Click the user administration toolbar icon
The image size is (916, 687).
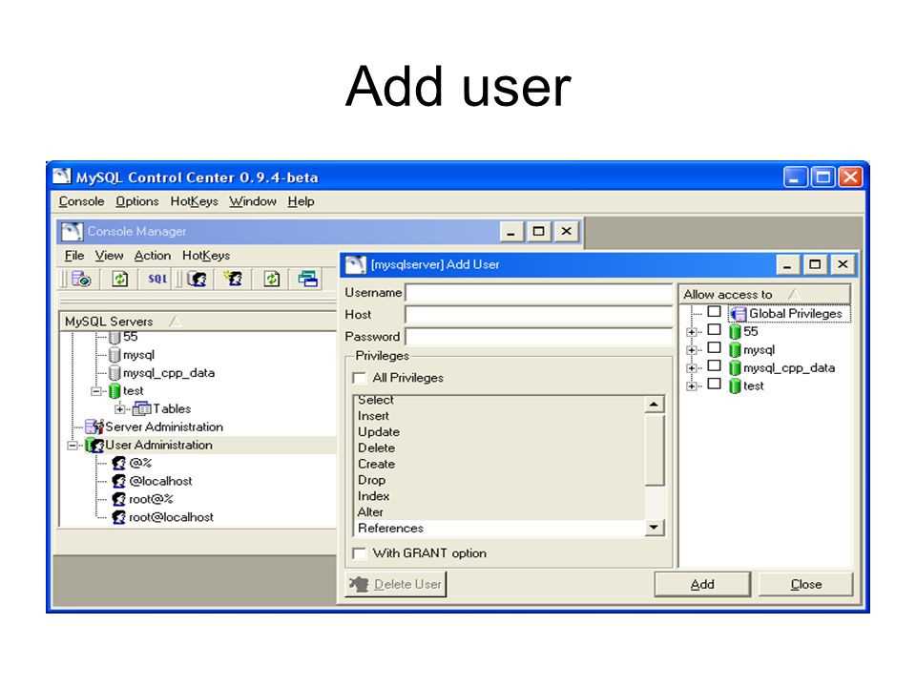pos(197,280)
